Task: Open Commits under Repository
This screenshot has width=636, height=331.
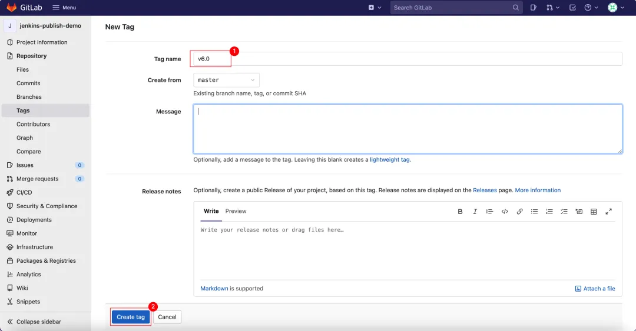Action: [x=28, y=83]
